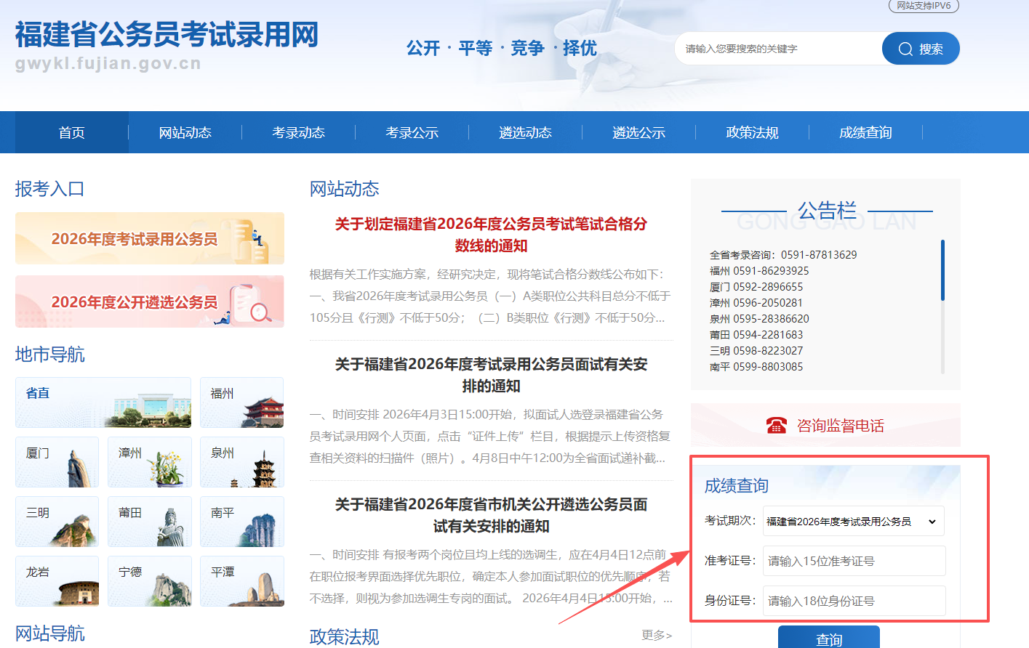Open the 考录公示 menu item

pyautogui.click(x=412, y=132)
